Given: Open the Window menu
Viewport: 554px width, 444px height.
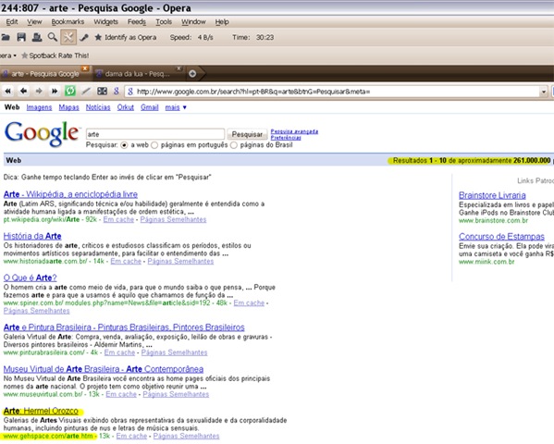Looking at the screenshot, I should pos(193,22).
